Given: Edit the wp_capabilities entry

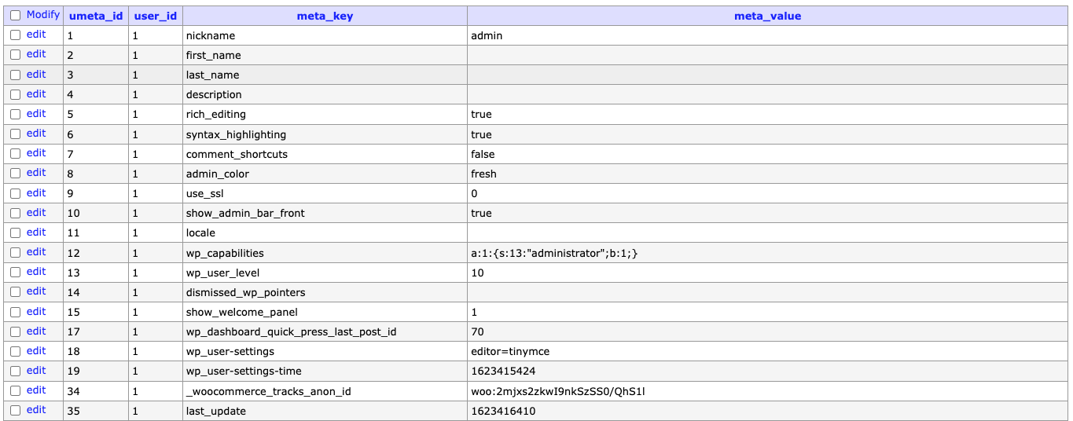Looking at the screenshot, I should pyautogui.click(x=36, y=252).
